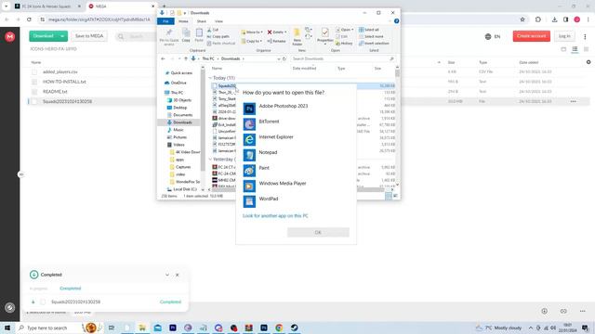Click Log in on MEGA

[564, 36]
